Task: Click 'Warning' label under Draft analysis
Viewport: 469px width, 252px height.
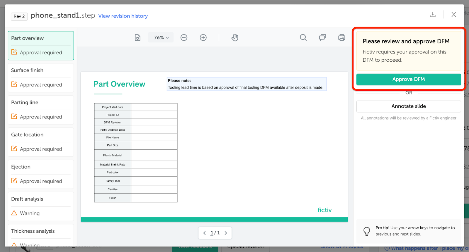Action: [x=30, y=213]
